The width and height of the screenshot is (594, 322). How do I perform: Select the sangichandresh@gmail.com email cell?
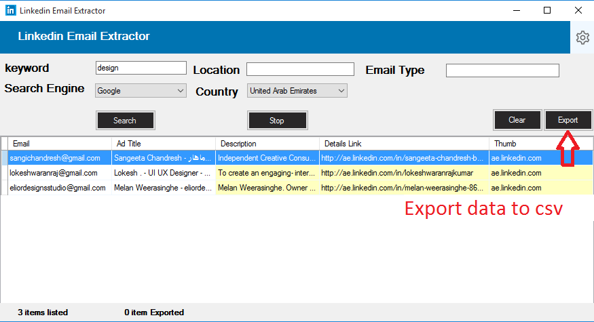[60, 158]
